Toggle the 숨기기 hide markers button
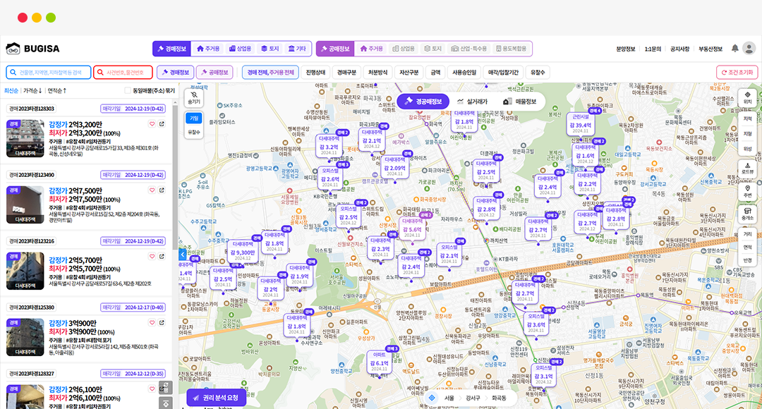 click(194, 98)
